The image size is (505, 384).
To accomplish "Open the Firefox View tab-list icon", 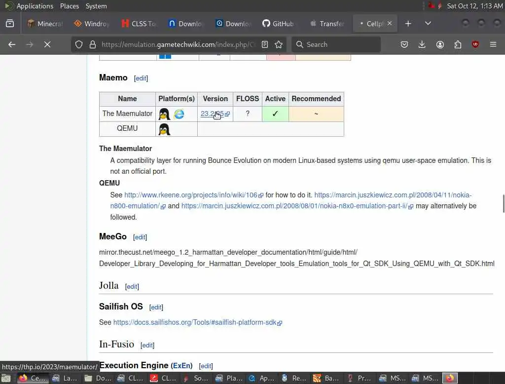I will [x=10, y=24].
